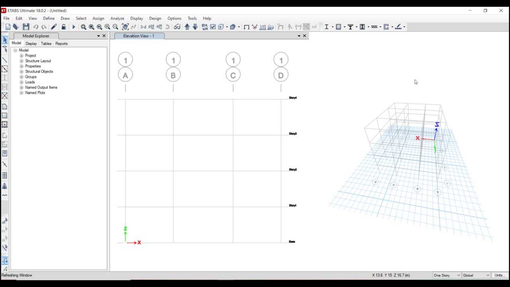Open dropdown next to building view options icon
This screenshot has width=510, height=287.
(227, 27)
